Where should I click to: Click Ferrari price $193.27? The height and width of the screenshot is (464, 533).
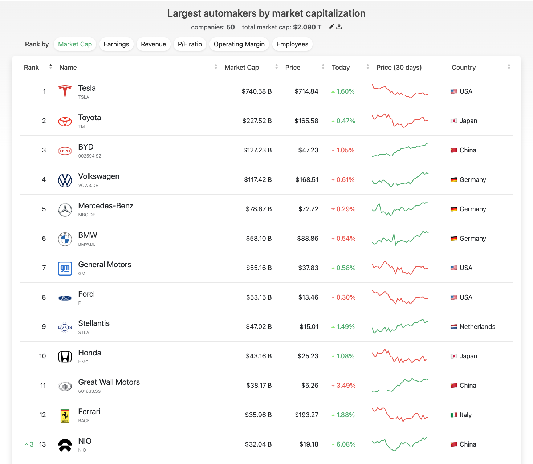click(307, 415)
